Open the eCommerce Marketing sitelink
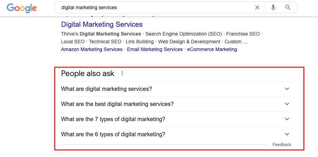 [212, 49]
